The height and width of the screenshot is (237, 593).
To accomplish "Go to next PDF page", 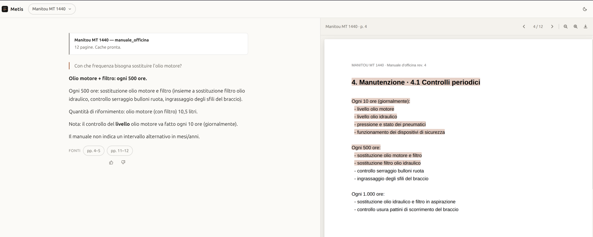I will click(552, 27).
